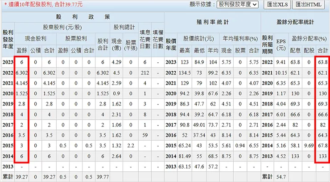Click the 年均殖利率(%) header
The image size is (330, 182).
click(240, 39)
